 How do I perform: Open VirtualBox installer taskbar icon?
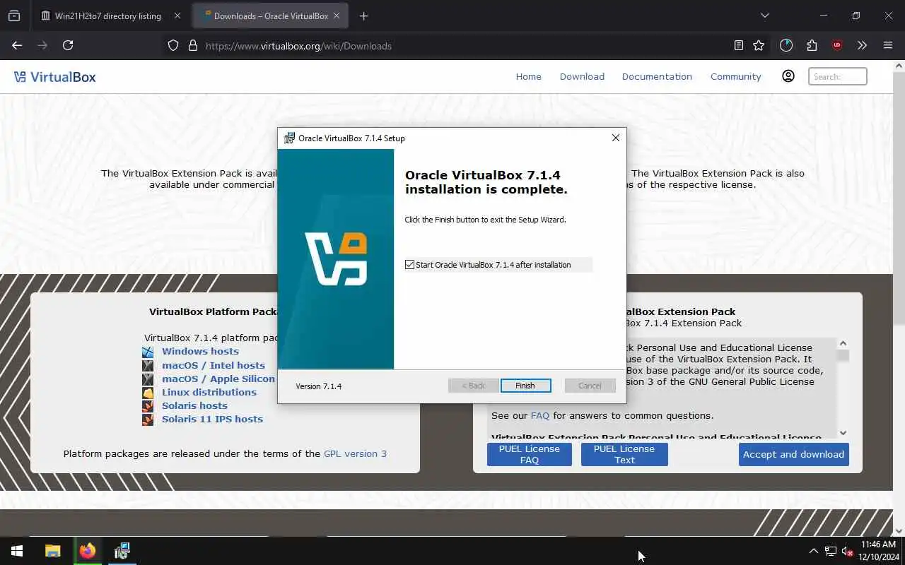[122, 551]
